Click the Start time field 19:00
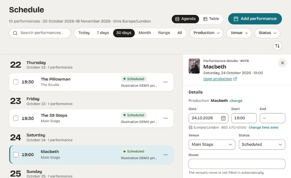This screenshot has height=178, width=291. coord(244,118)
